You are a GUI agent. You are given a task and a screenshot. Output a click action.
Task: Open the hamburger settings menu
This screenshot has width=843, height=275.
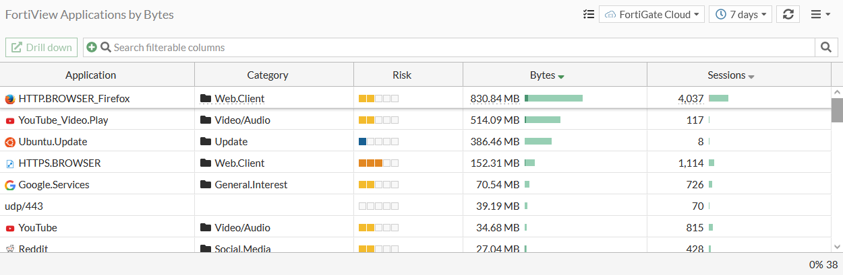819,14
